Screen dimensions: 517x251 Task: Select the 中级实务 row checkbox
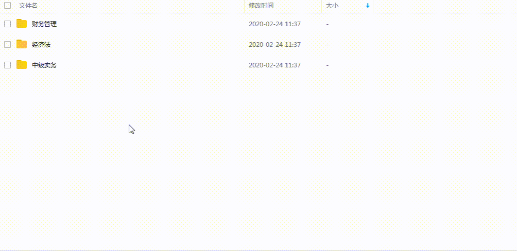click(x=7, y=65)
